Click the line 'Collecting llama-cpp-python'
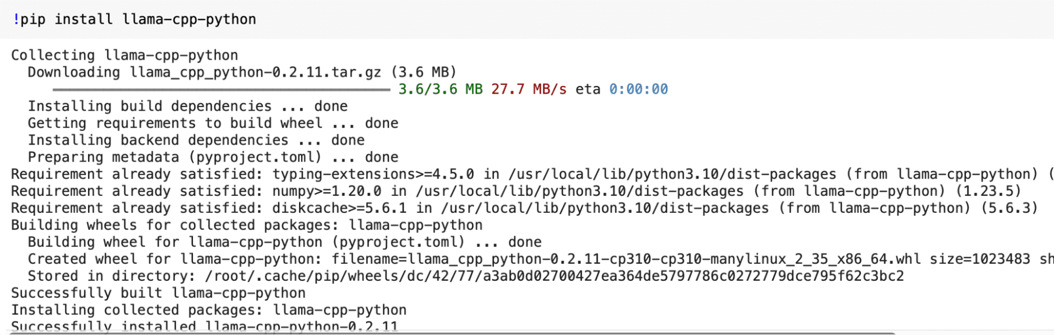Screen dimensions: 1054x335 pos(124,55)
